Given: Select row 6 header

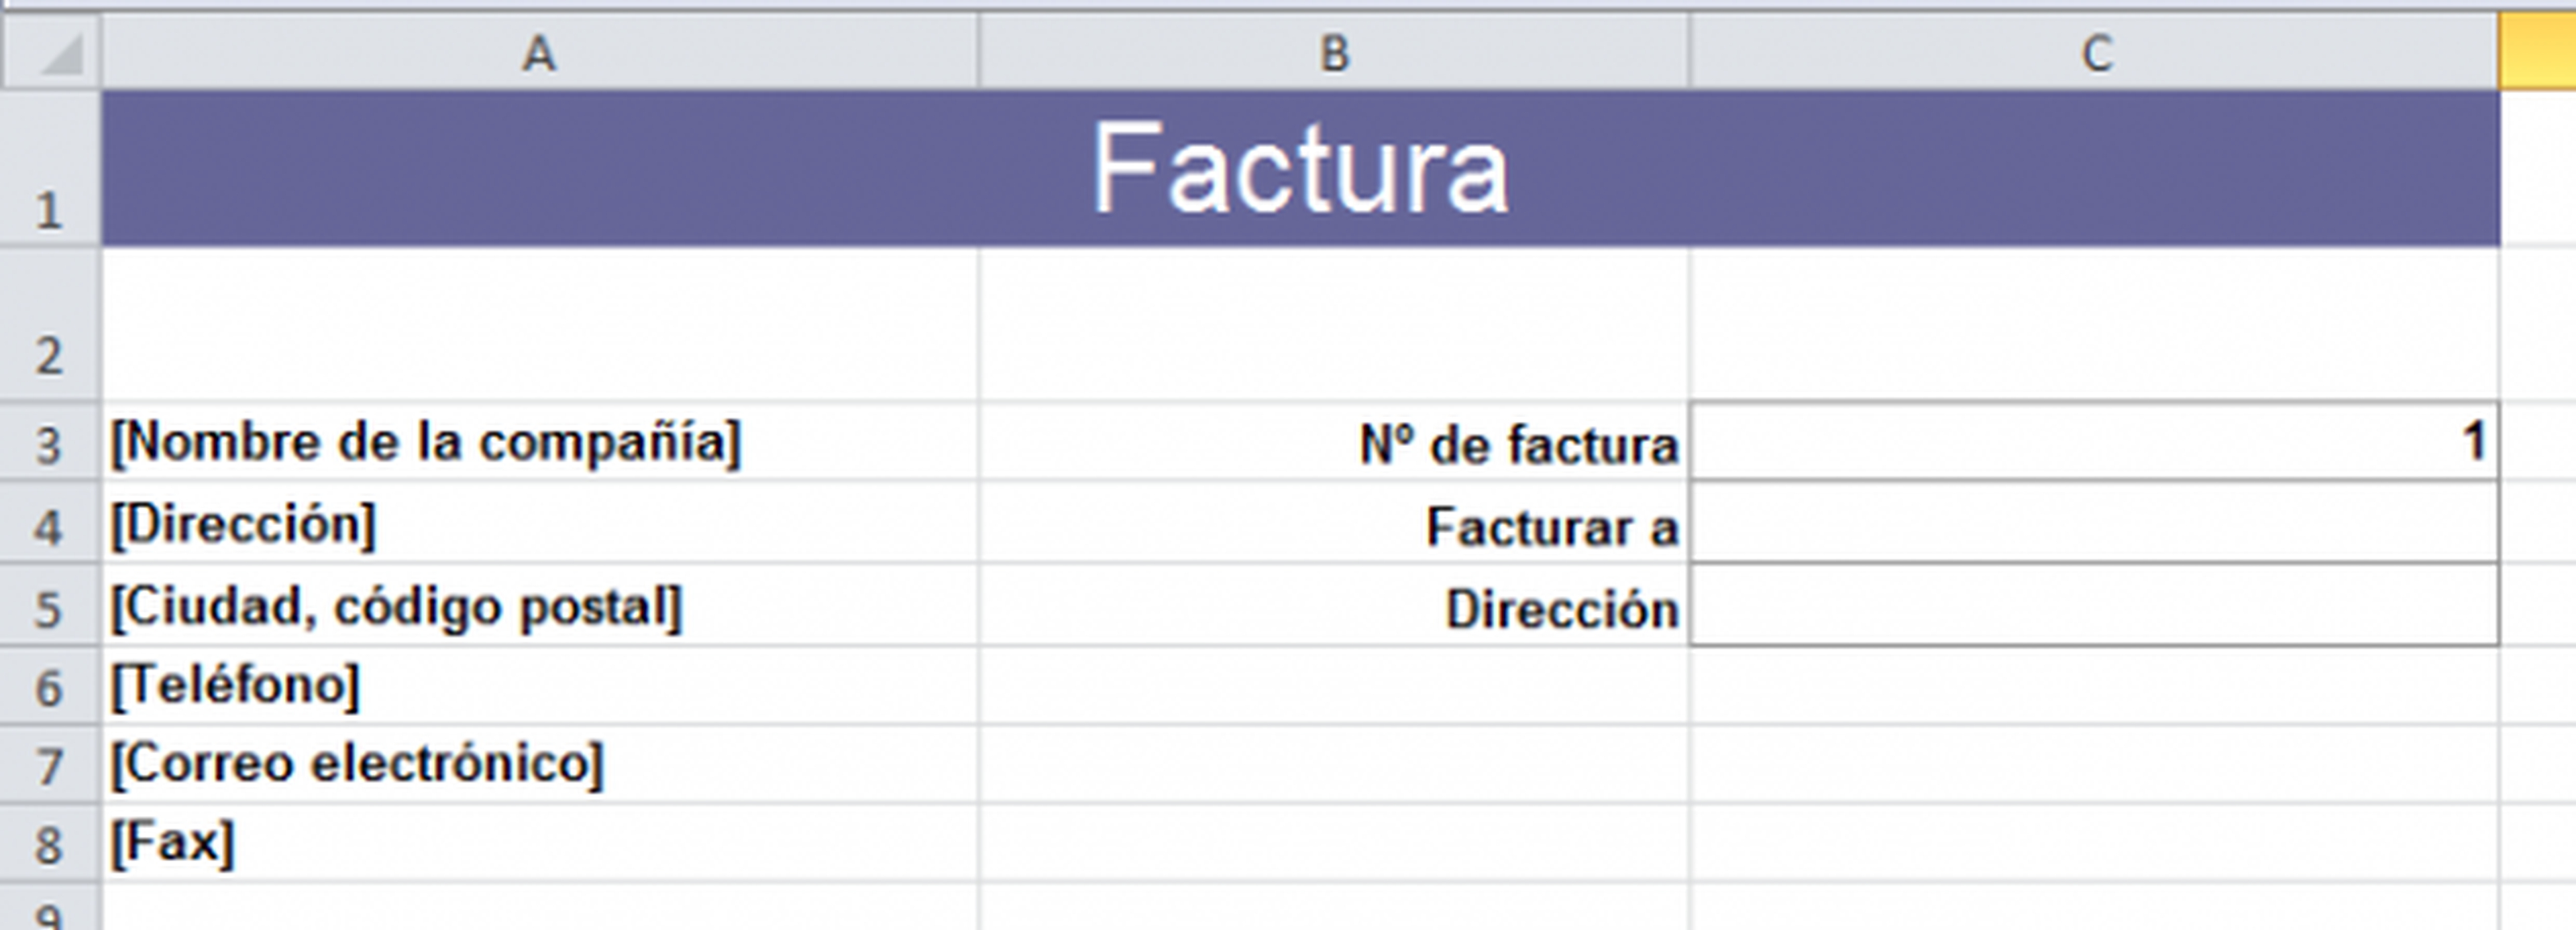Looking at the screenshot, I should tap(49, 687).
